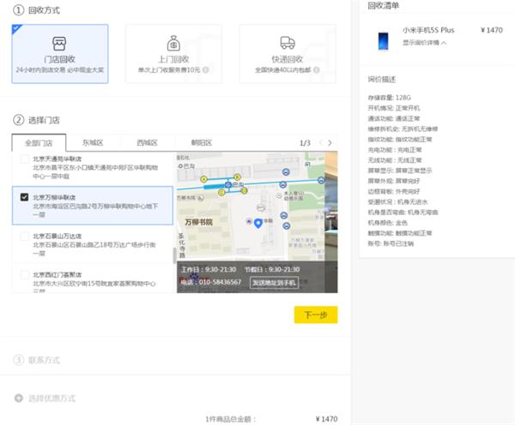515x425 pixels.
Task: Switch to the 东城区 tab
Action: point(93,142)
